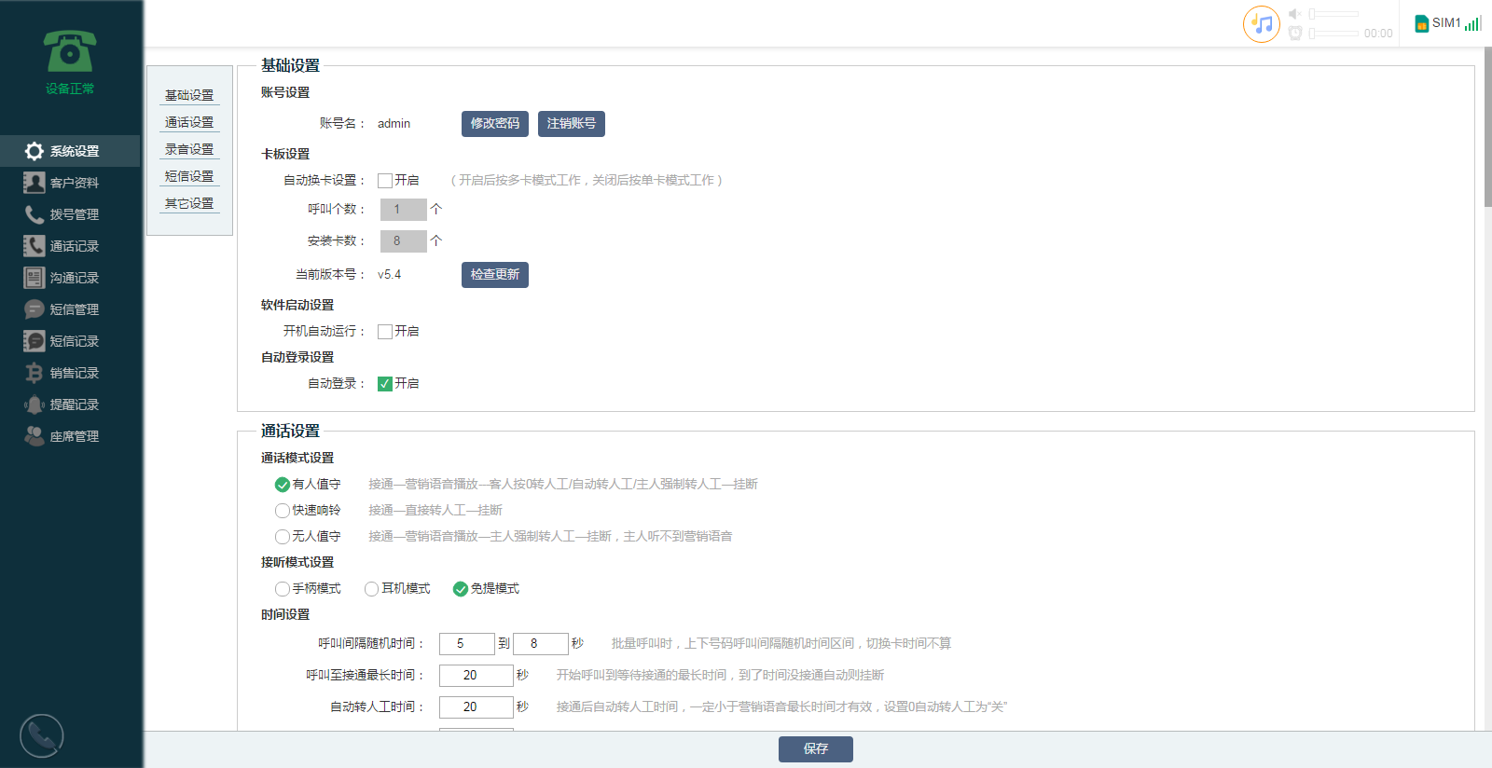1492x768 pixels.
Task: Enable the 自动换卡设置 checkbox
Action: [385, 181]
